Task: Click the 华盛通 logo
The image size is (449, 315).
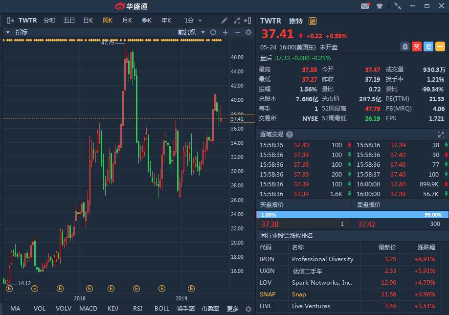Action: tap(131, 6)
